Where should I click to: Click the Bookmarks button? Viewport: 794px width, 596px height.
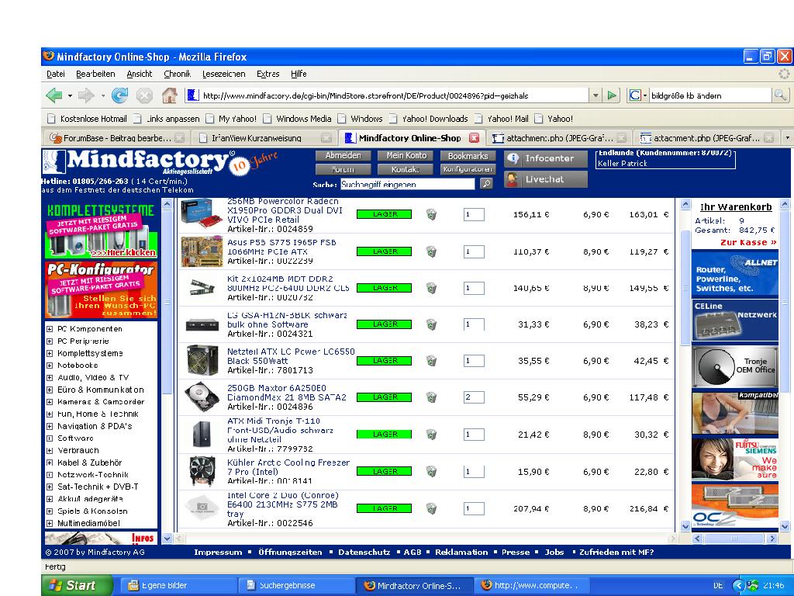pos(468,156)
